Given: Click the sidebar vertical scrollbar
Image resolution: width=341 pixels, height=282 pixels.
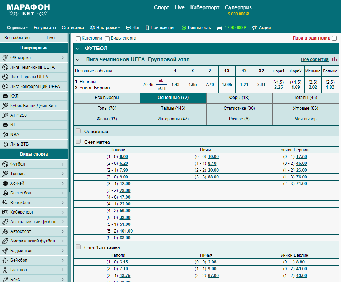Looking at the screenshot, I should [70, 113].
